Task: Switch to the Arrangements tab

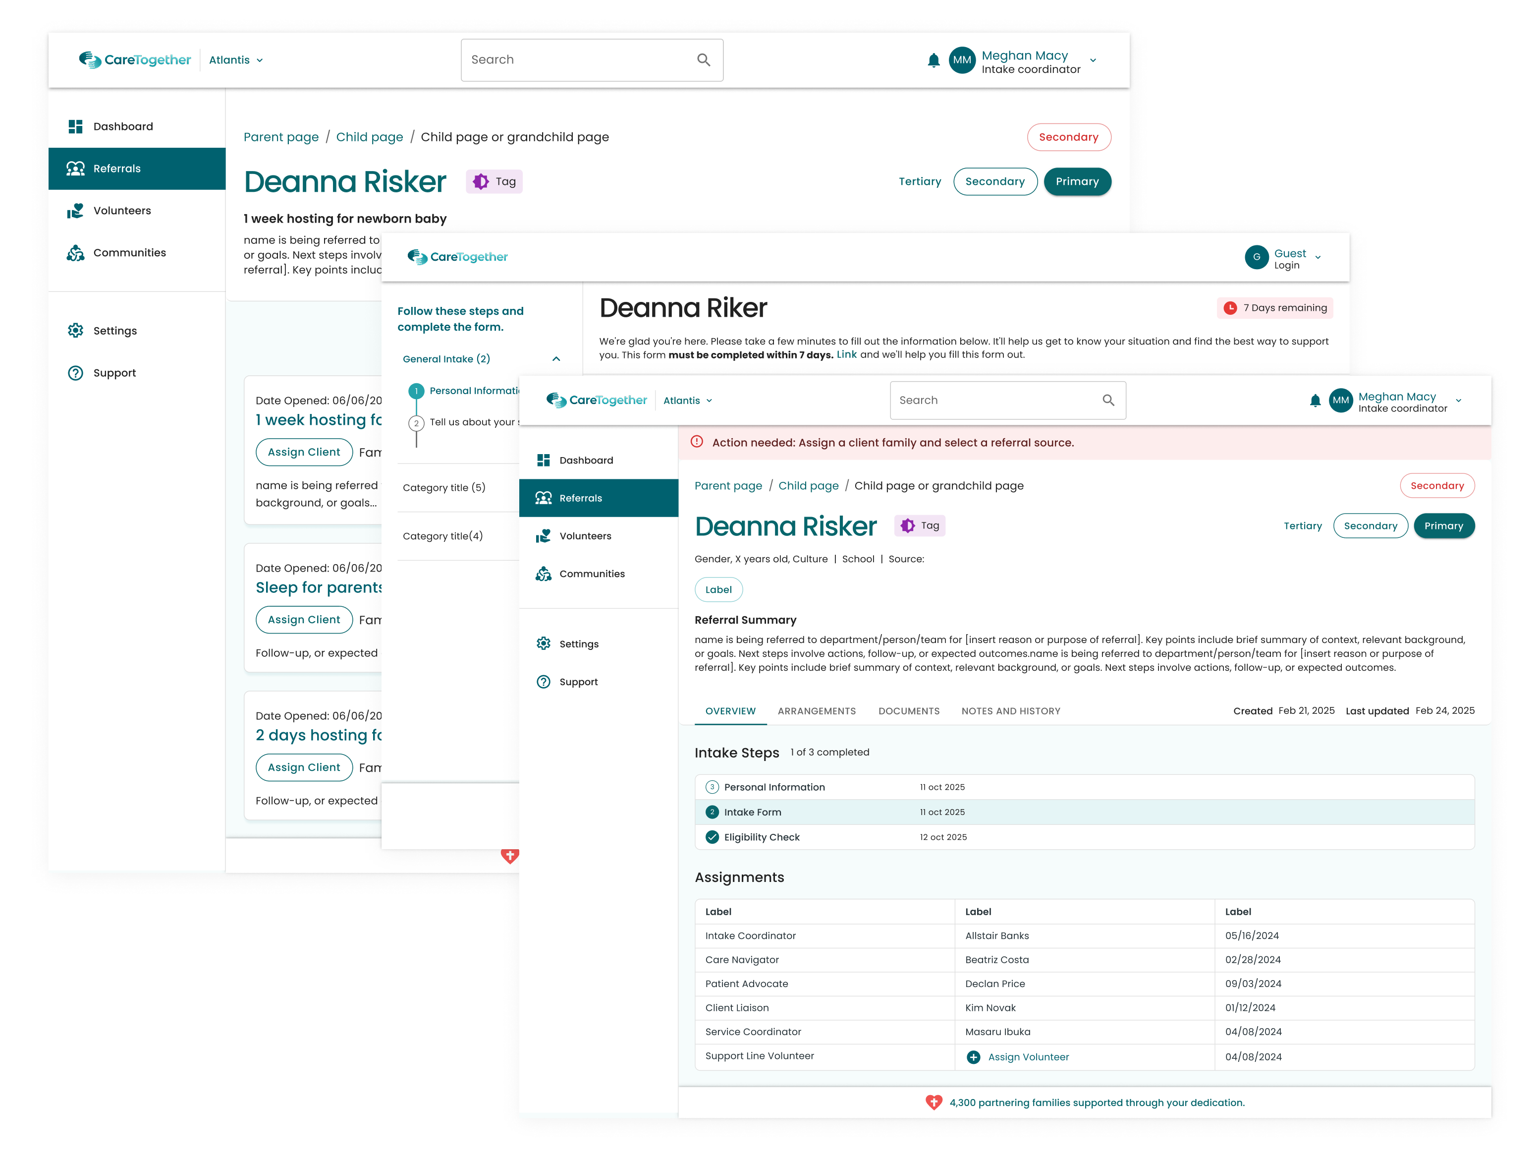Action: [x=816, y=710]
